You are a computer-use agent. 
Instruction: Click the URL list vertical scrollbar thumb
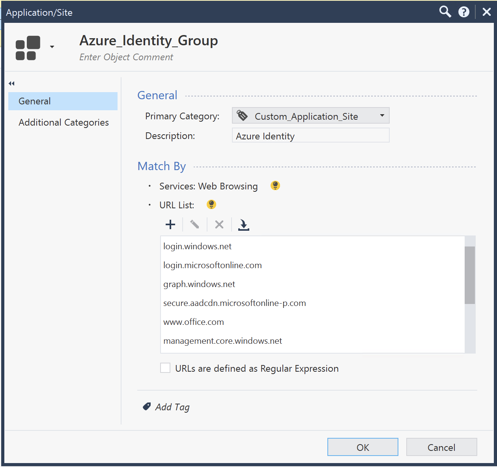470,275
